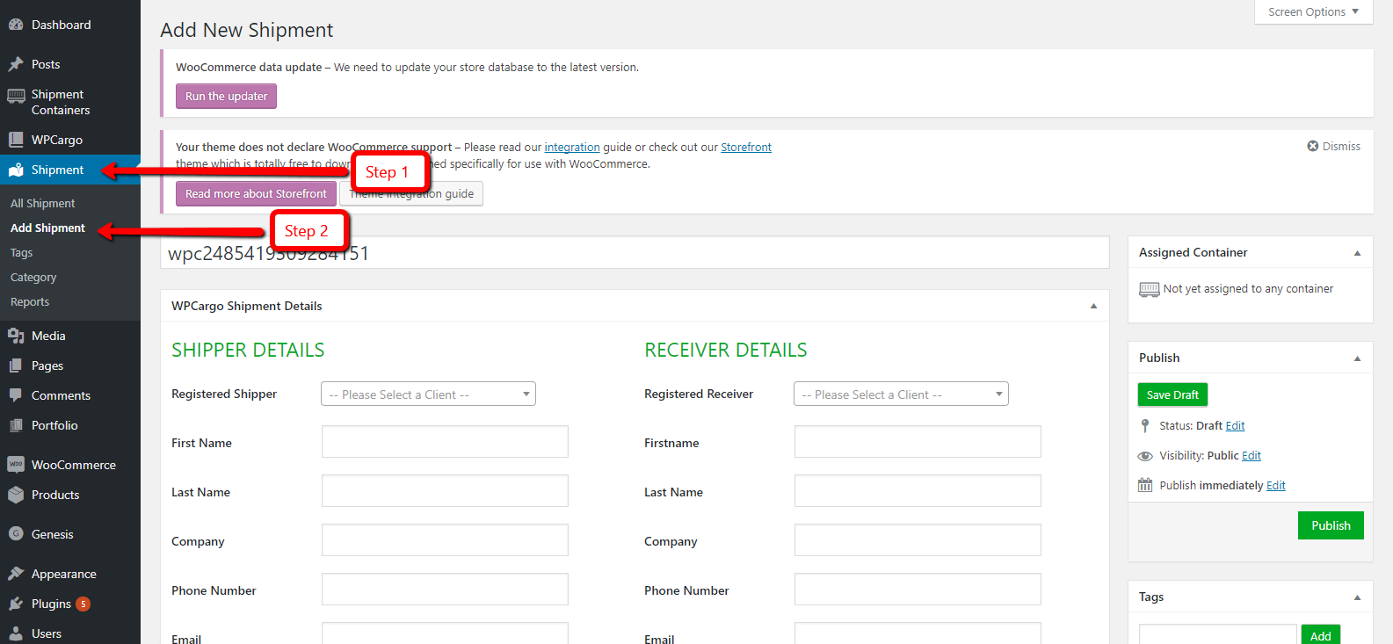
Task: Follow the integration guide link
Action: tap(572, 147)
